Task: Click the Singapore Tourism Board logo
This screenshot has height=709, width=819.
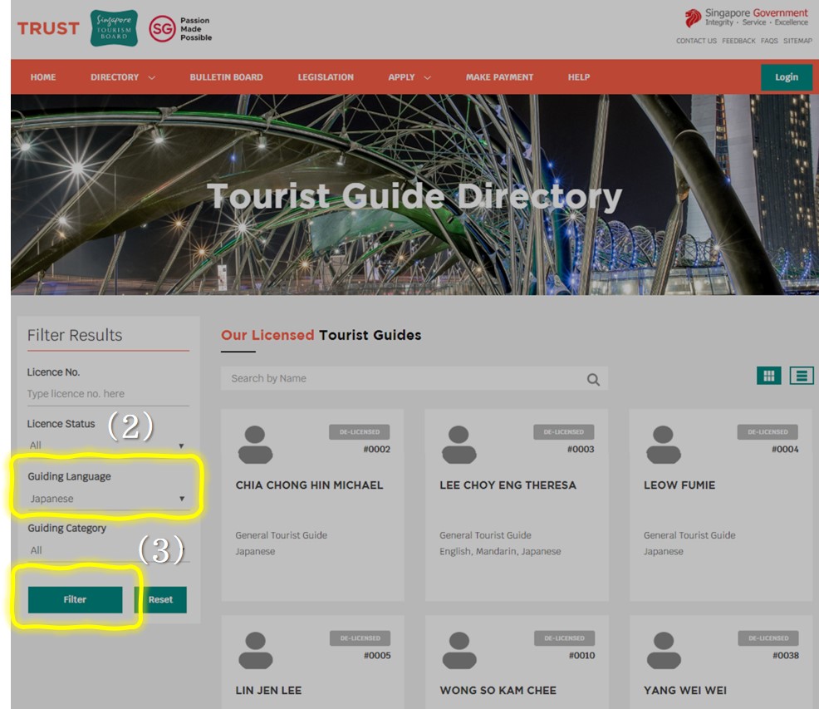Action: point(114,28)
